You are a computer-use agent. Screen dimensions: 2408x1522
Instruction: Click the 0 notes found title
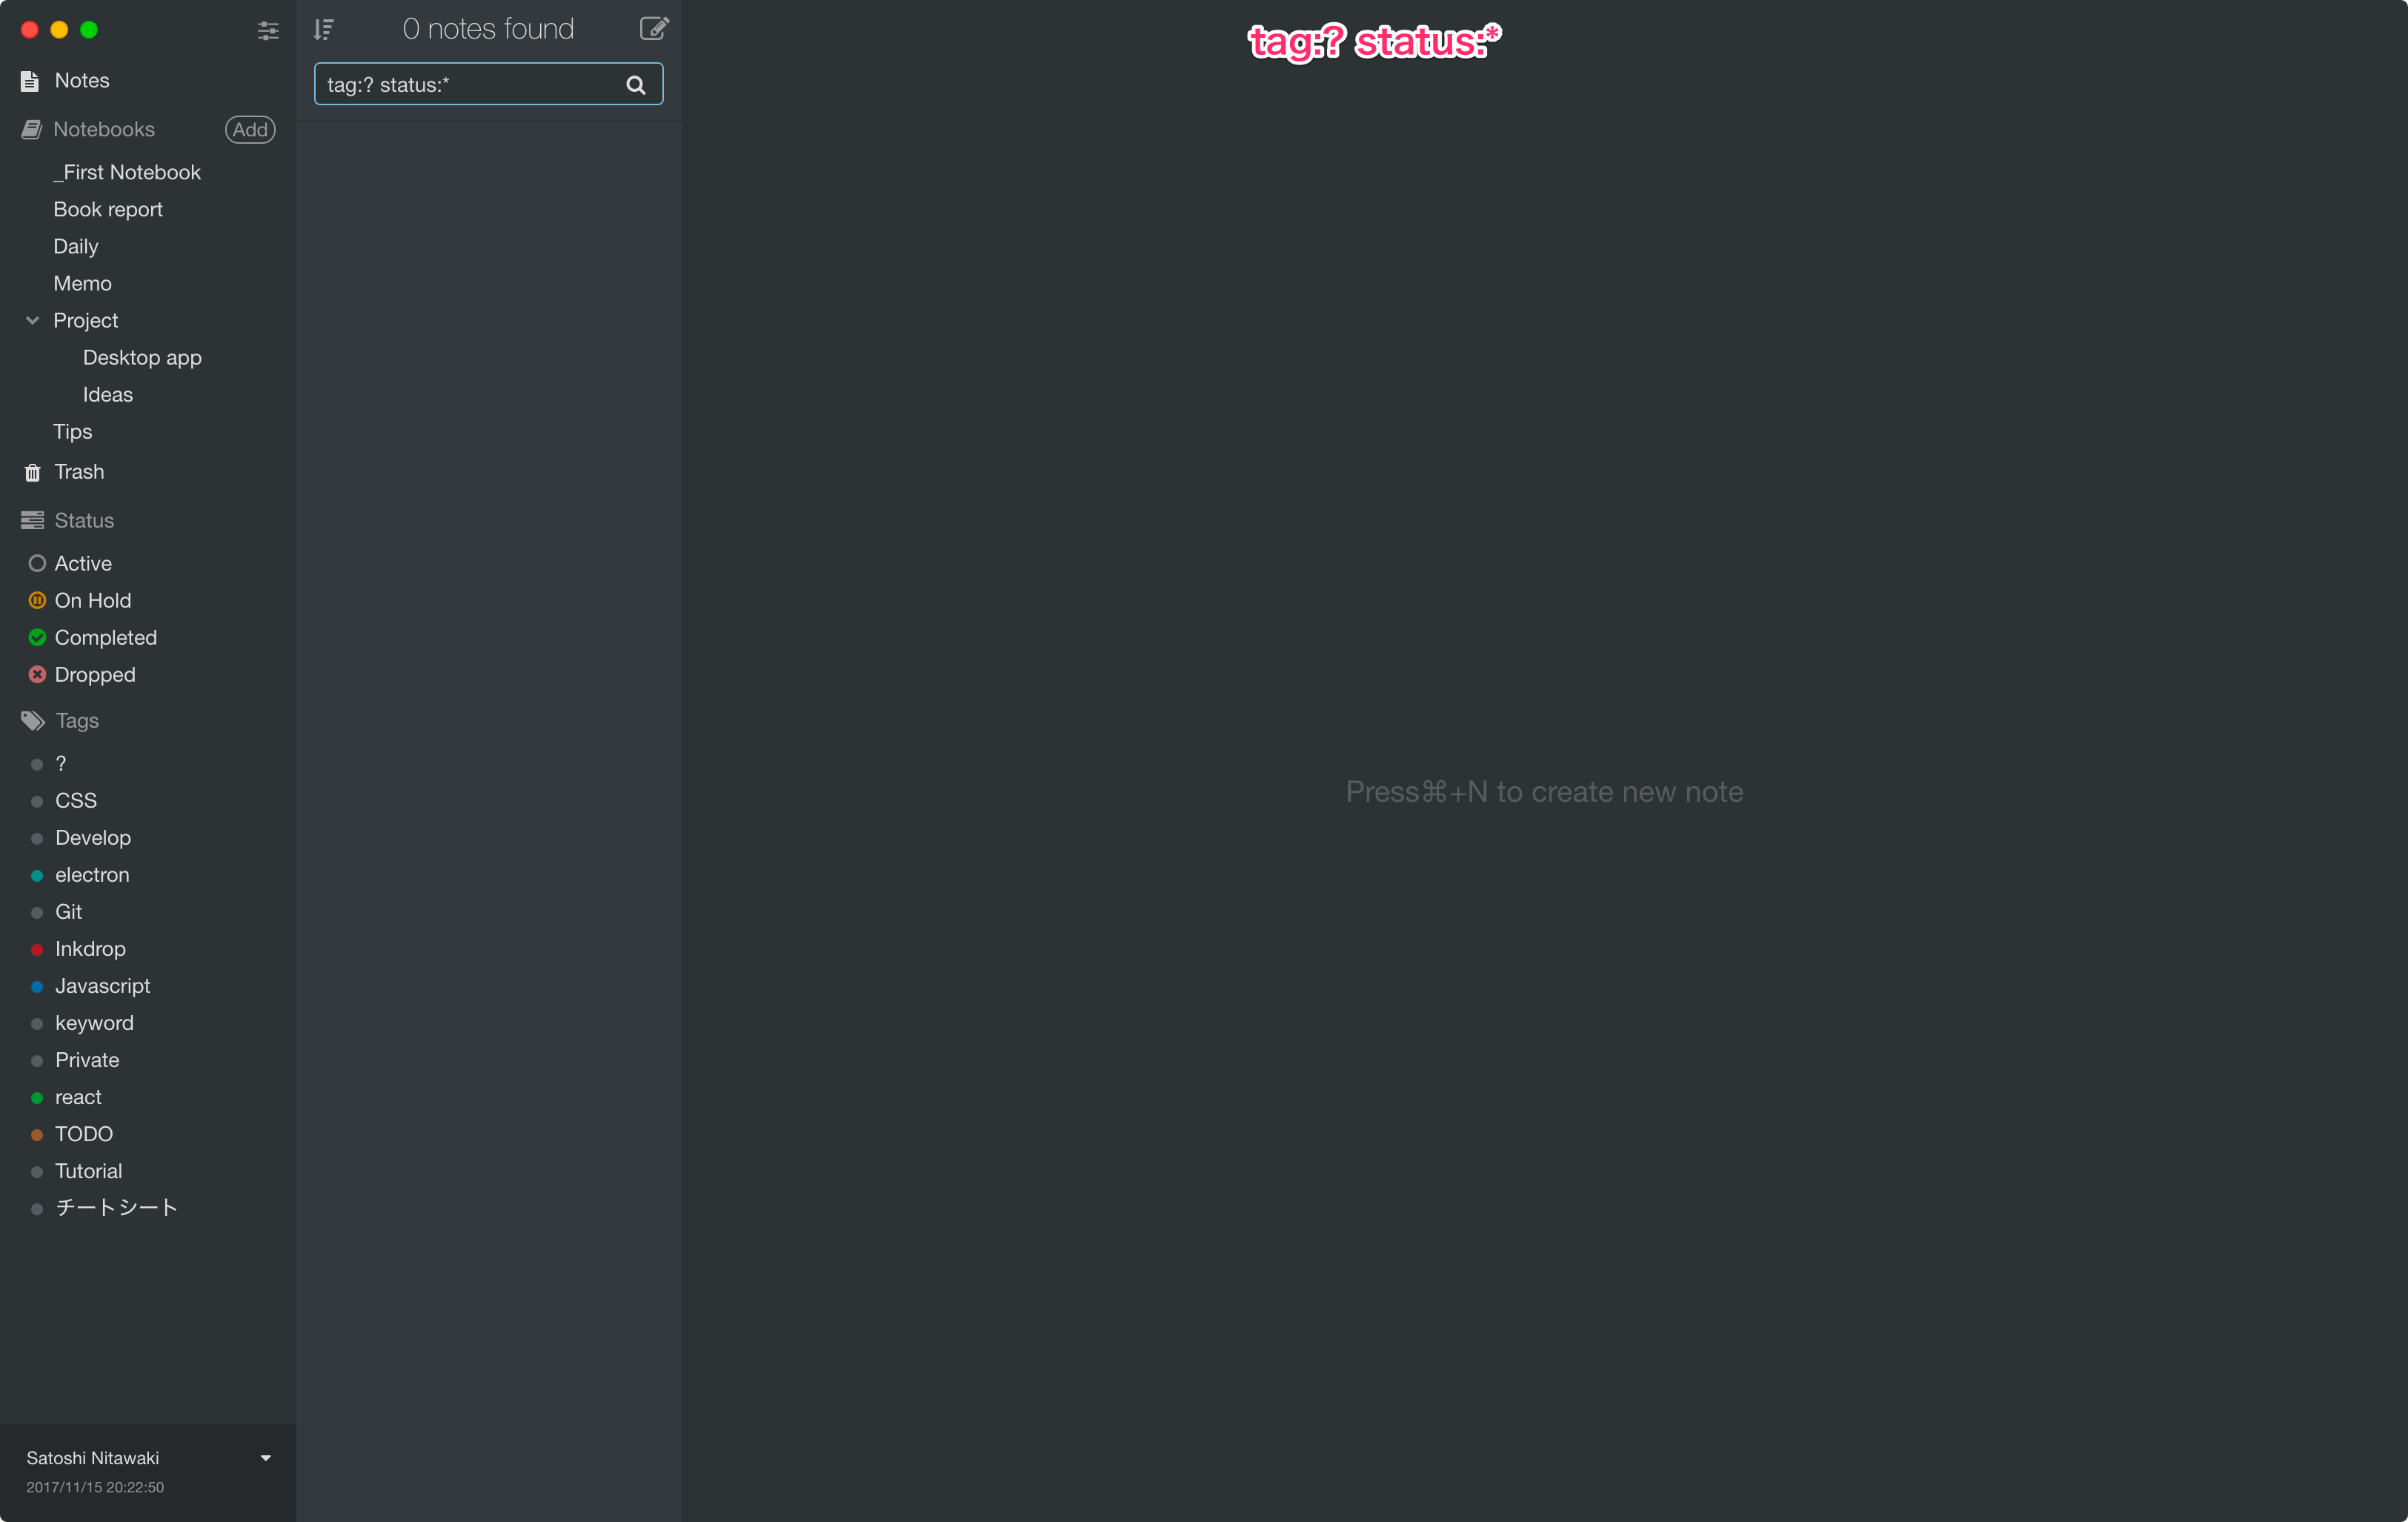pyautogui.click(x=488, y=29)
